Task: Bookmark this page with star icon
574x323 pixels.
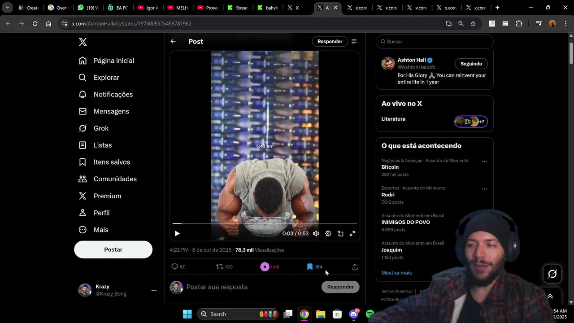Action: tap(473, 23)
